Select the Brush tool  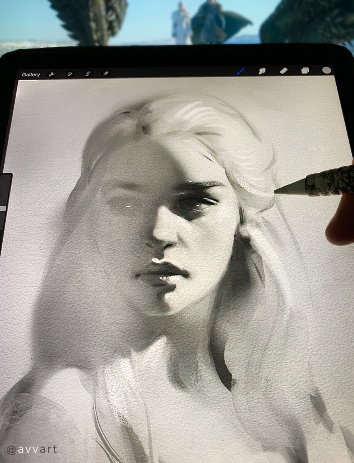click(241, 71)
